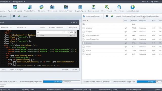Open Поиск in the editor menu
The width and height of the screenshot is (162, 91).
42,28
